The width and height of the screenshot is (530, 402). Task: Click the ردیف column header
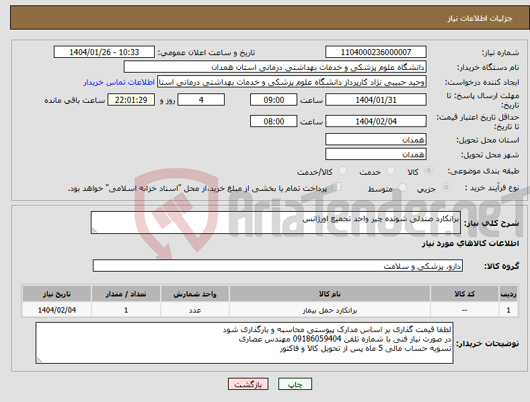pos(508,294)
